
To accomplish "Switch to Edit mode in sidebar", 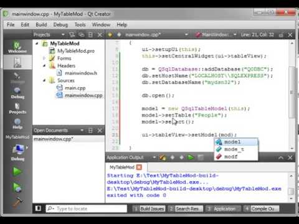I will pos(17,62).
